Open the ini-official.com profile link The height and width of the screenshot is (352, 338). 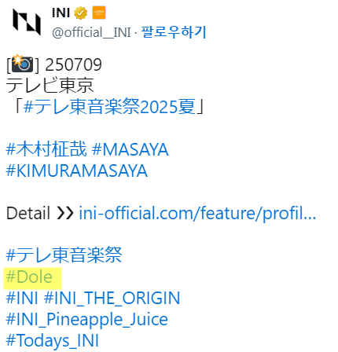[197, 213]
